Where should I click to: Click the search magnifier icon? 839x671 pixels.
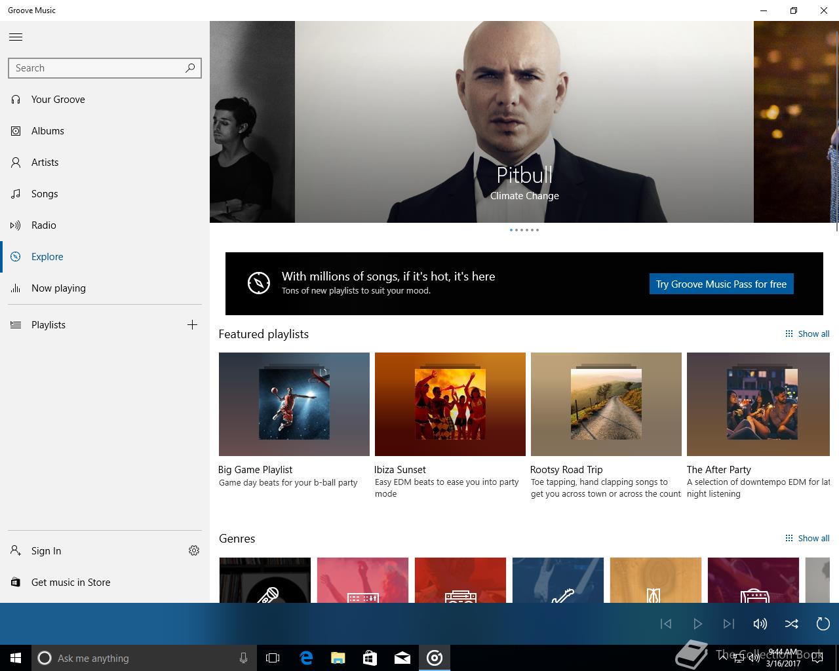tap(190, 67)
